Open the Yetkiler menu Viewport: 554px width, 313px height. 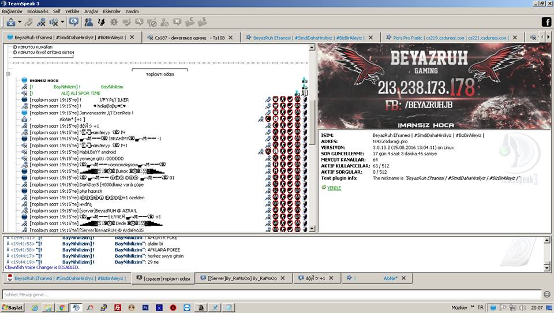point(73,12)
